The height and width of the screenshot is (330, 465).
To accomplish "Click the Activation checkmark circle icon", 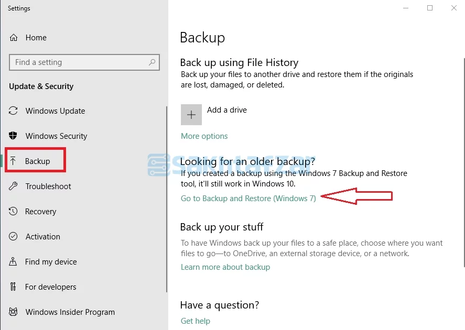I will tap(14, 237).
